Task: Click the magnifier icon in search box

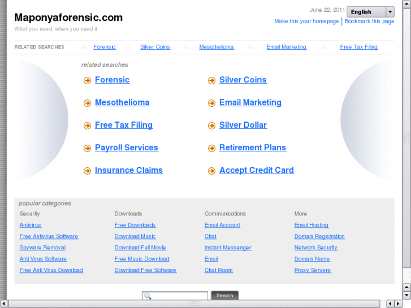Action: (148, 296)
